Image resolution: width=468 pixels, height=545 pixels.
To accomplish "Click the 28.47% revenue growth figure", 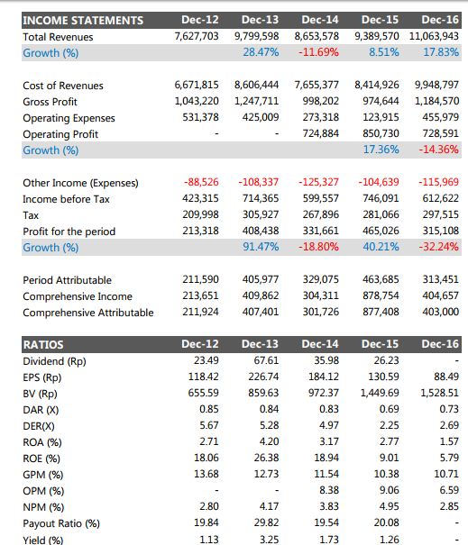I will 261,52.
